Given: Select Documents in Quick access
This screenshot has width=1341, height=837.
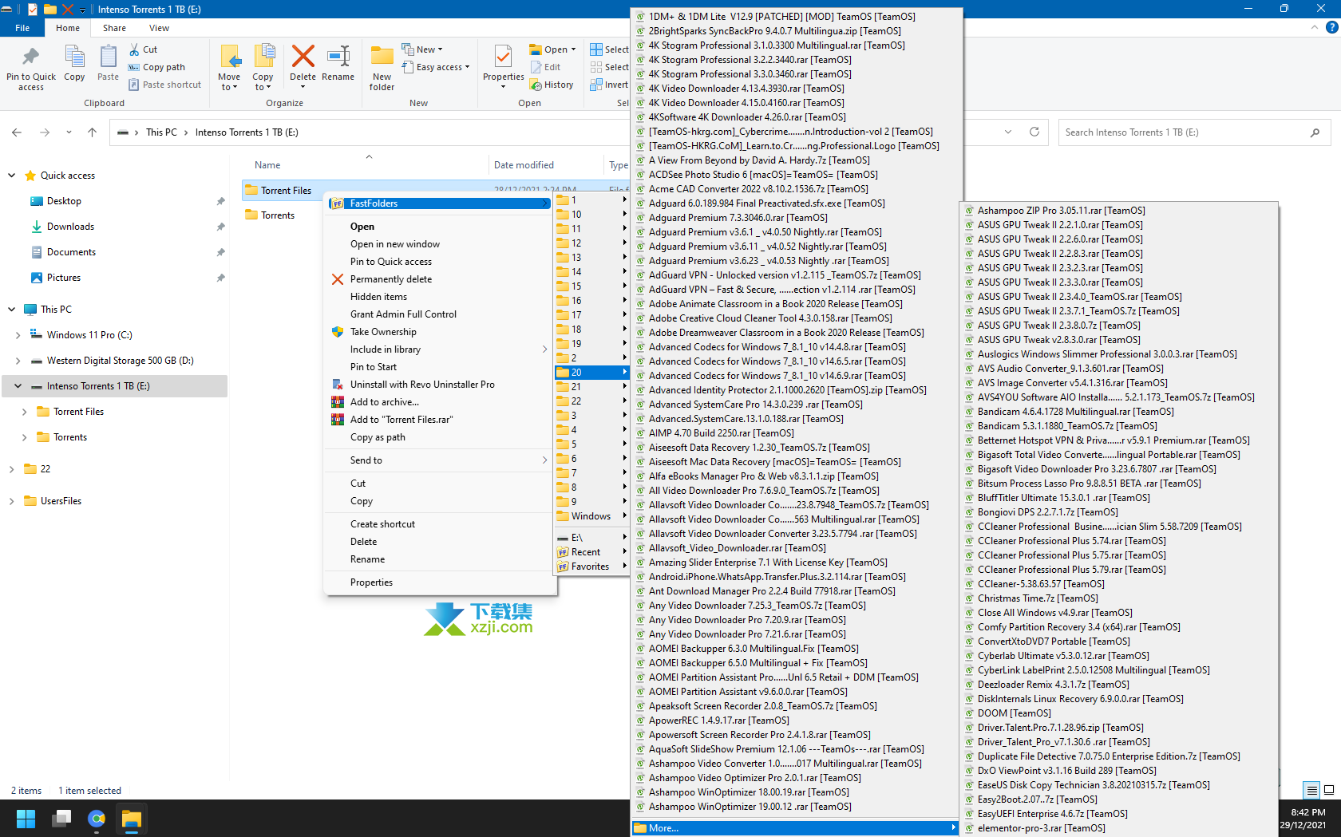Looking at the screenshot, I should click(x=71, y=252).
